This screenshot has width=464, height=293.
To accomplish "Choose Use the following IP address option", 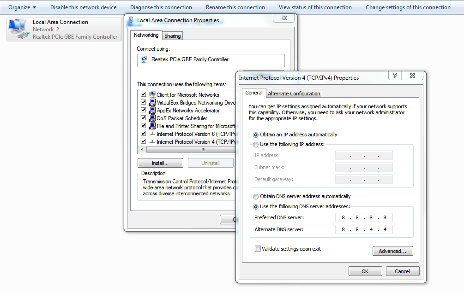I will pyautogui.click(x=256, y=145).
